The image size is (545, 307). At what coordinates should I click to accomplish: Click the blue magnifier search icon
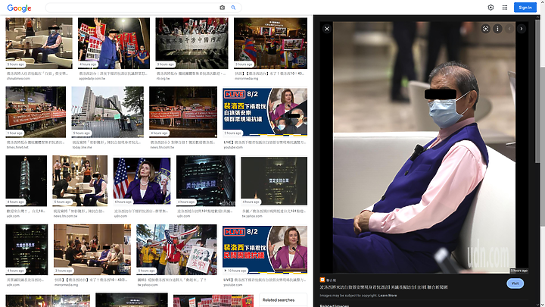[x=233, y=8]
